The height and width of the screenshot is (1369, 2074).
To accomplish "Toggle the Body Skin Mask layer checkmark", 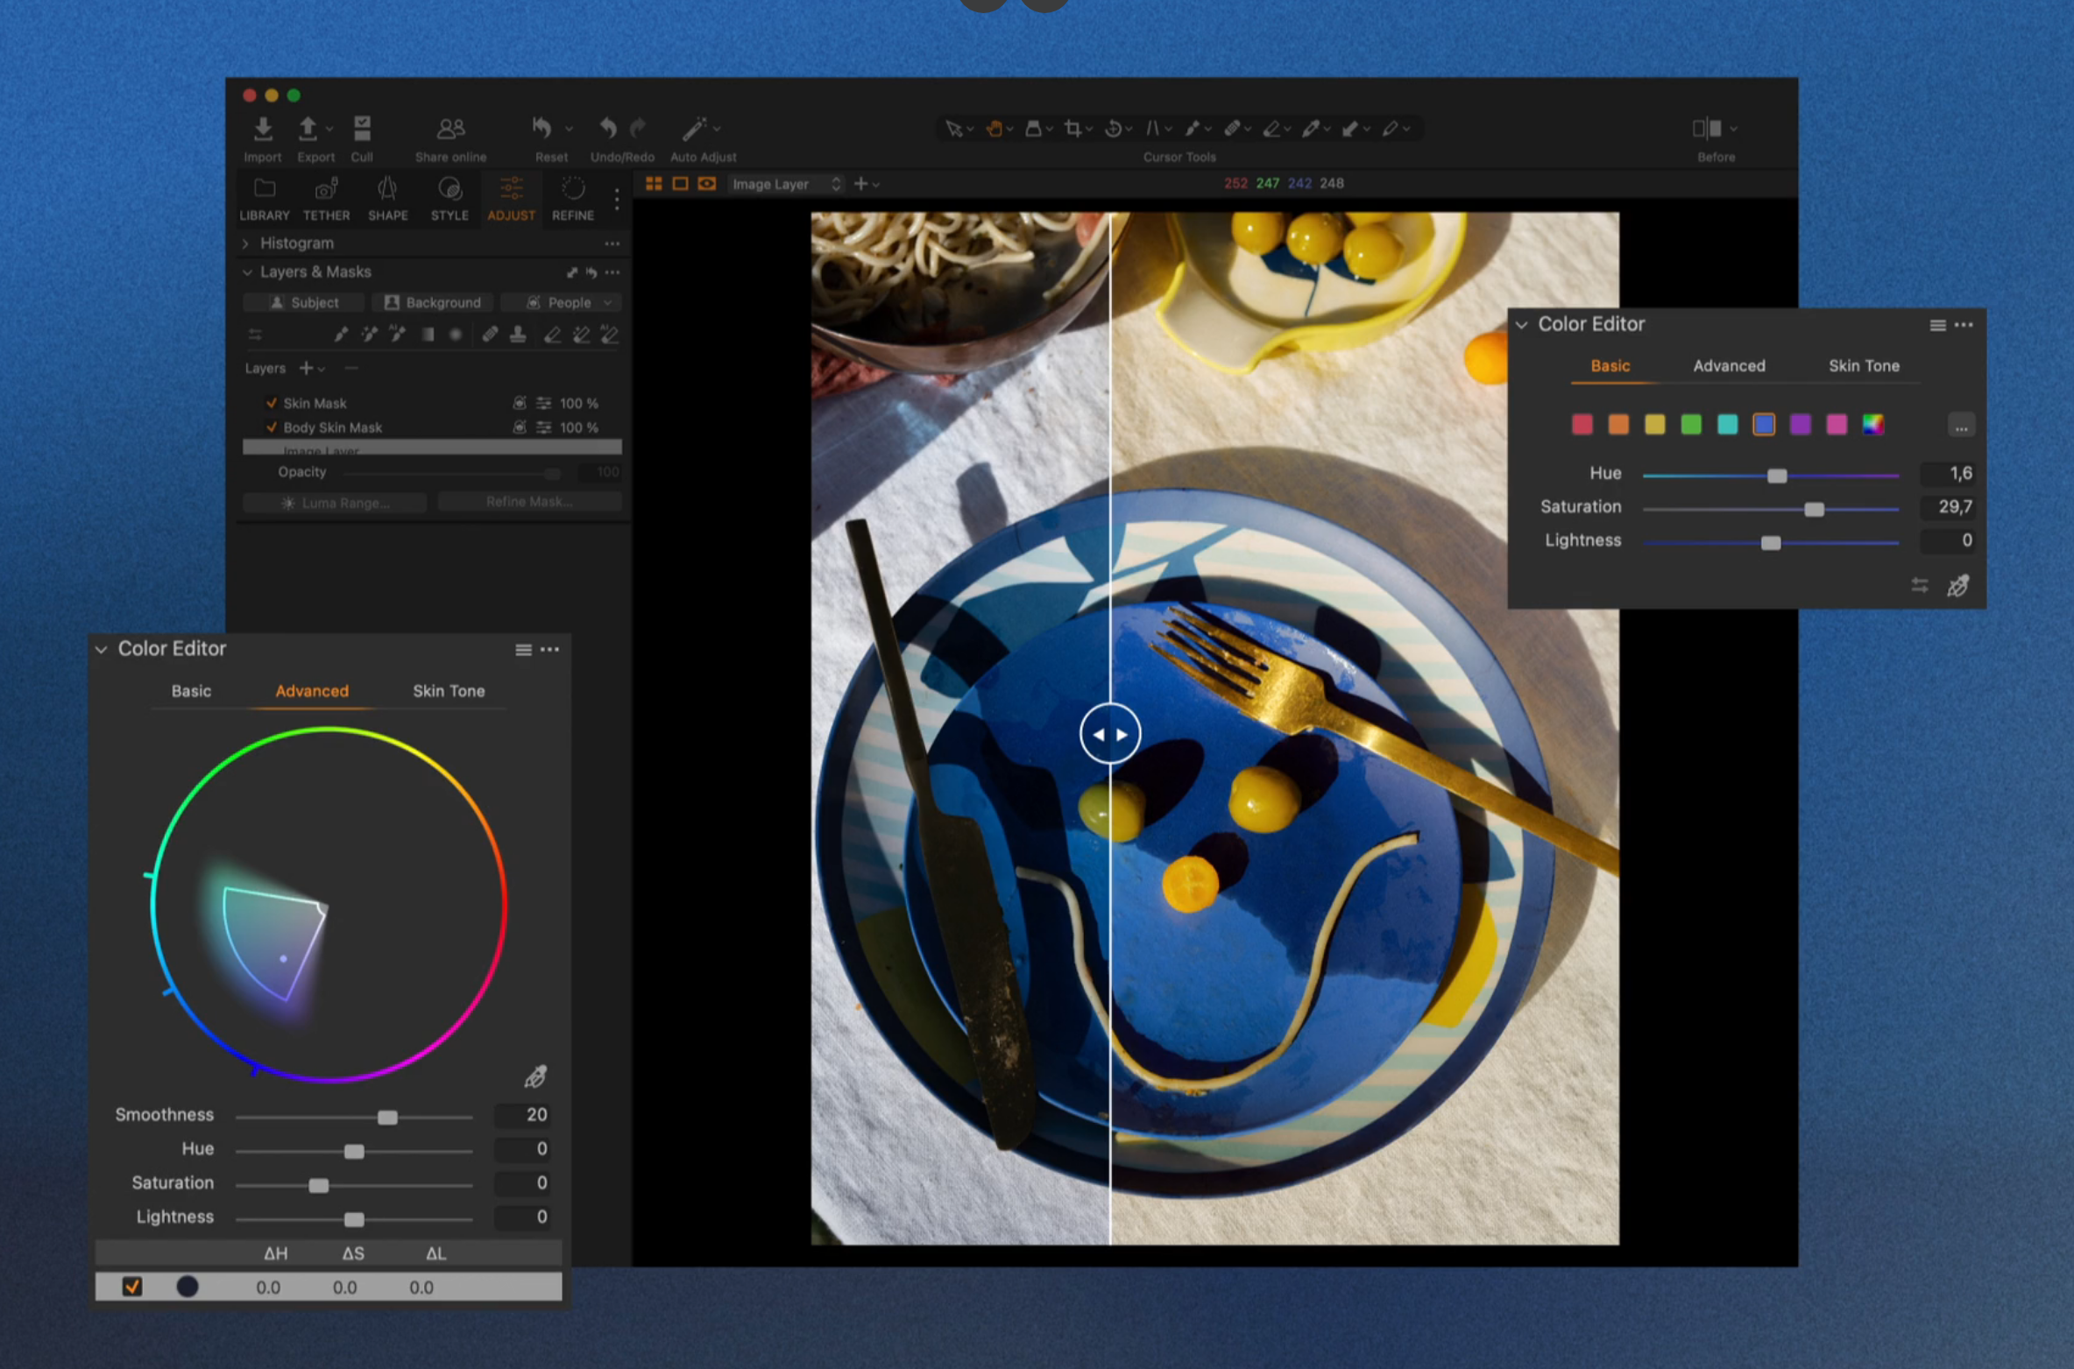I will pos(271,427).
